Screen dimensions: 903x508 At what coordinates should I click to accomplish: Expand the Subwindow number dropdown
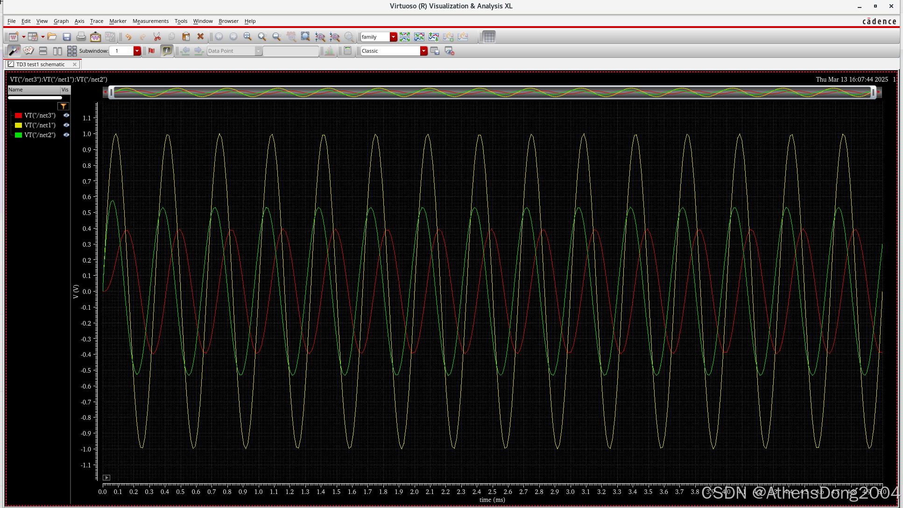pyautogui.click(x=137, y=51)
